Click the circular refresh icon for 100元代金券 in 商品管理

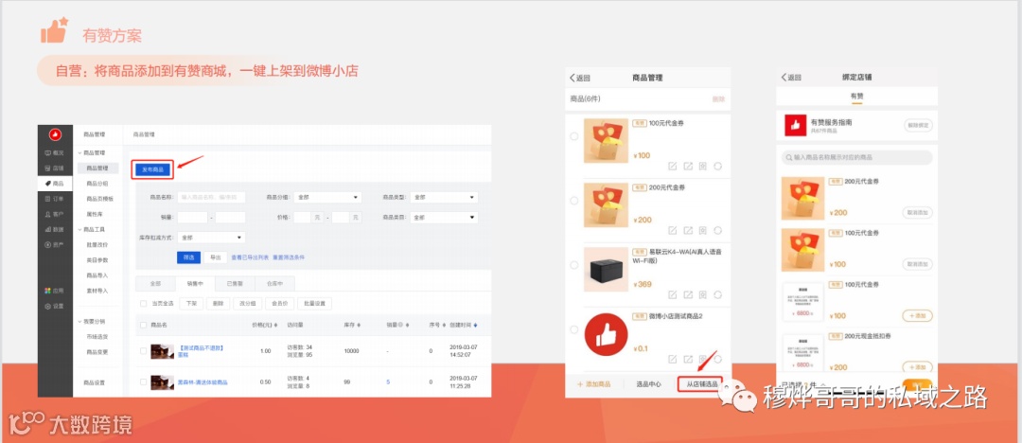(717, 166)
